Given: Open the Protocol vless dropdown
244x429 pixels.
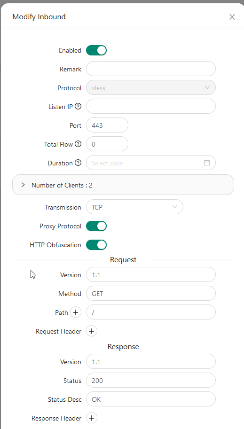Looking at the screenshot, I should (x=151, y=87).
